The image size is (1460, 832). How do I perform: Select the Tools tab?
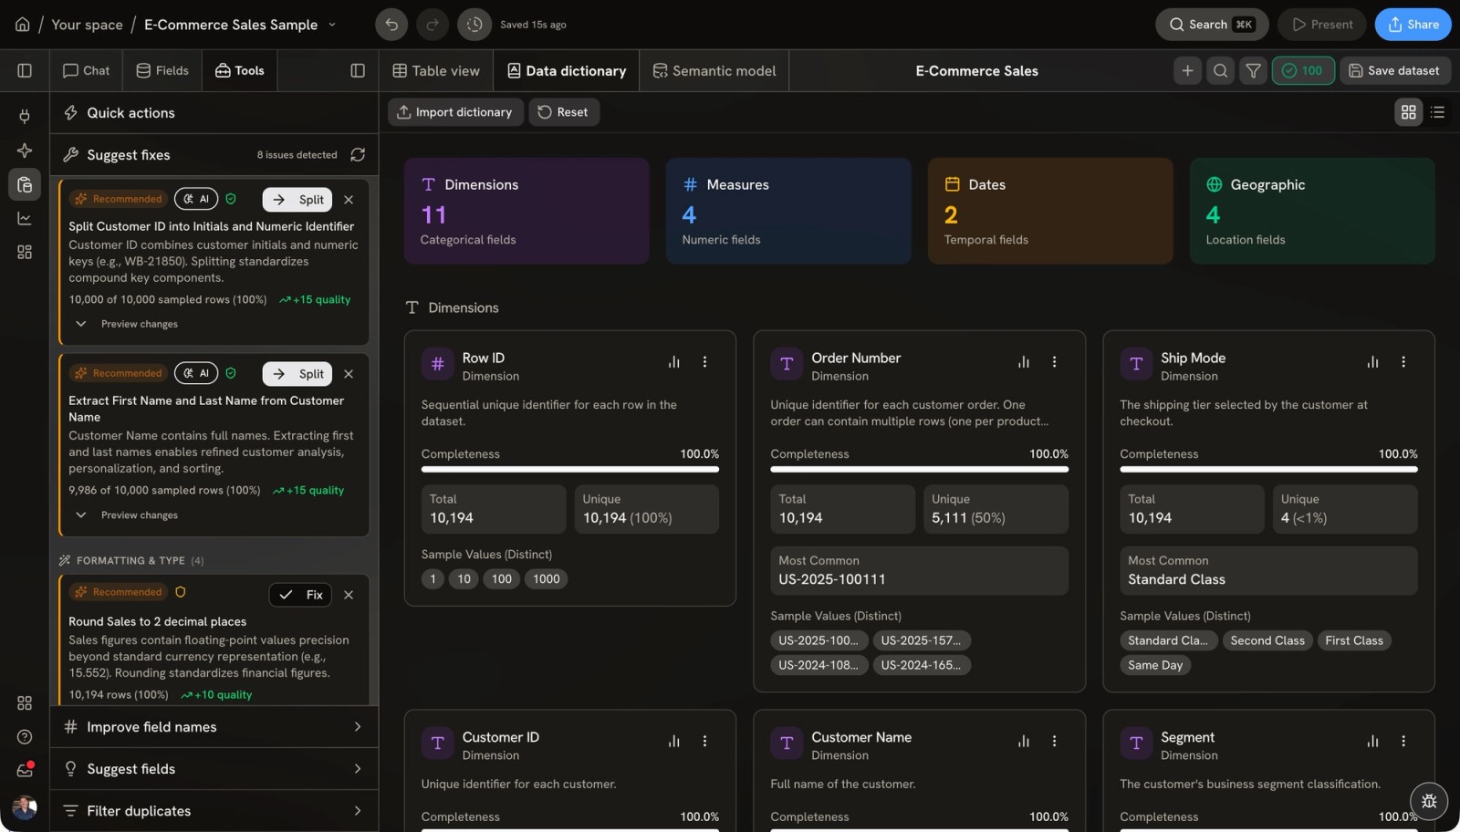pyautogui.click(x=240, y=70)
